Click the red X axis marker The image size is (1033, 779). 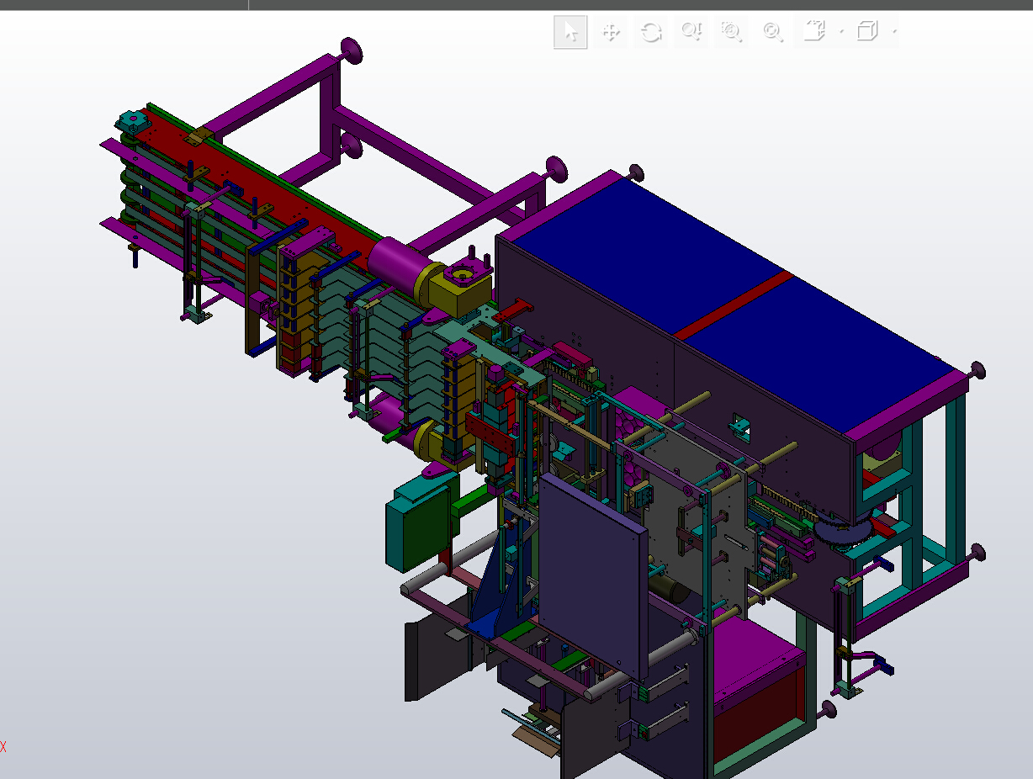[x=3, y=746]
